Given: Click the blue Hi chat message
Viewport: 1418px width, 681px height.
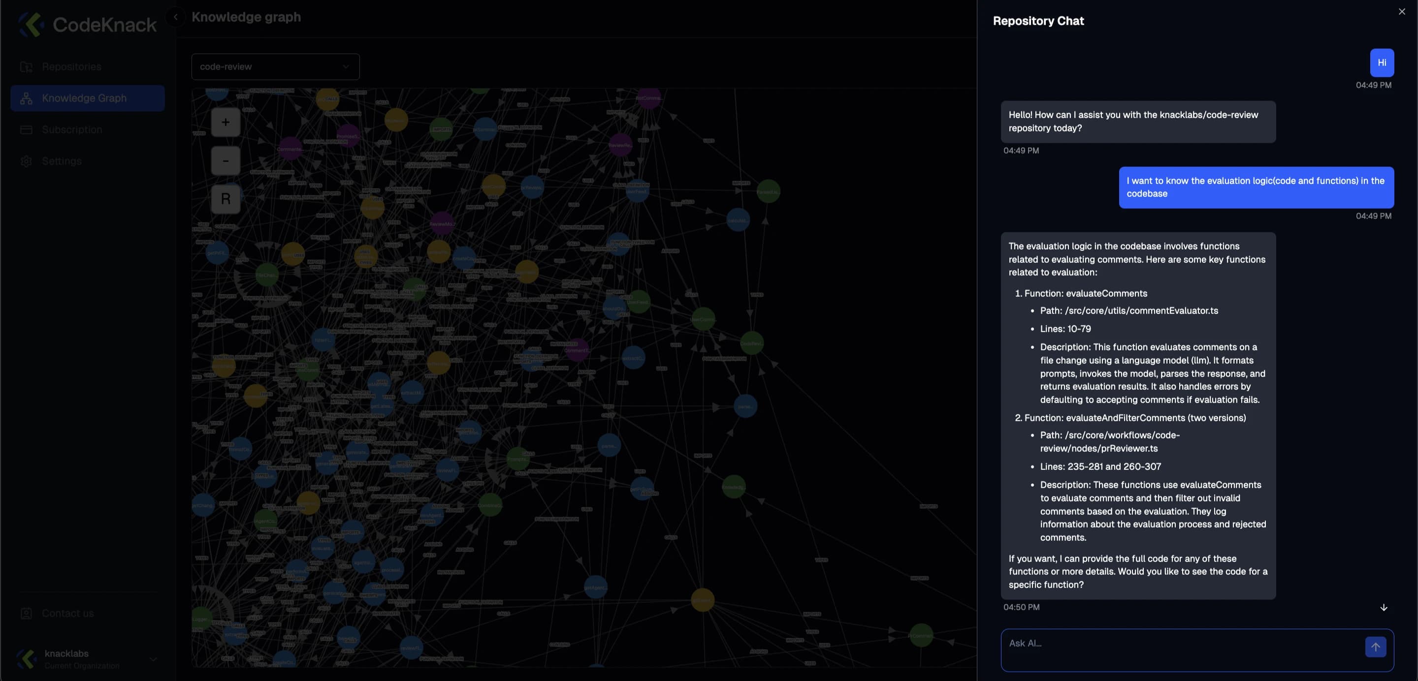Looking at the screenshot, I should pyautogui.click(x=1381, y=62).
